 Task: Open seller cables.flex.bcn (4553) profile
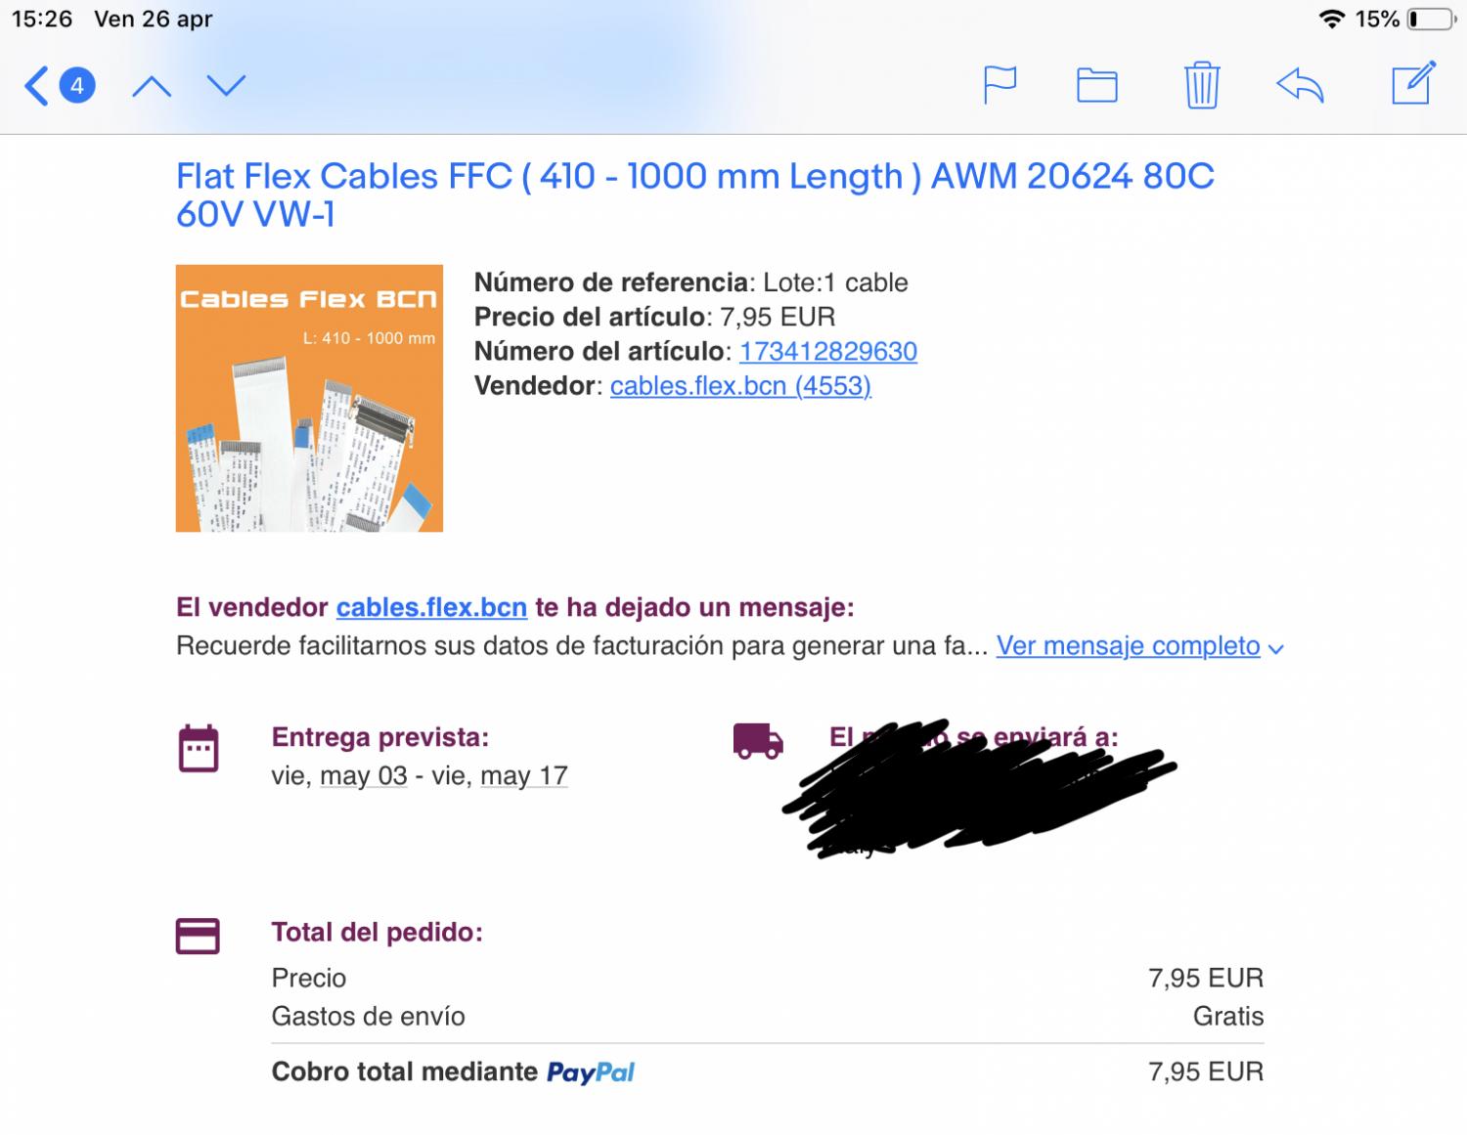click(x=740, y=385)
